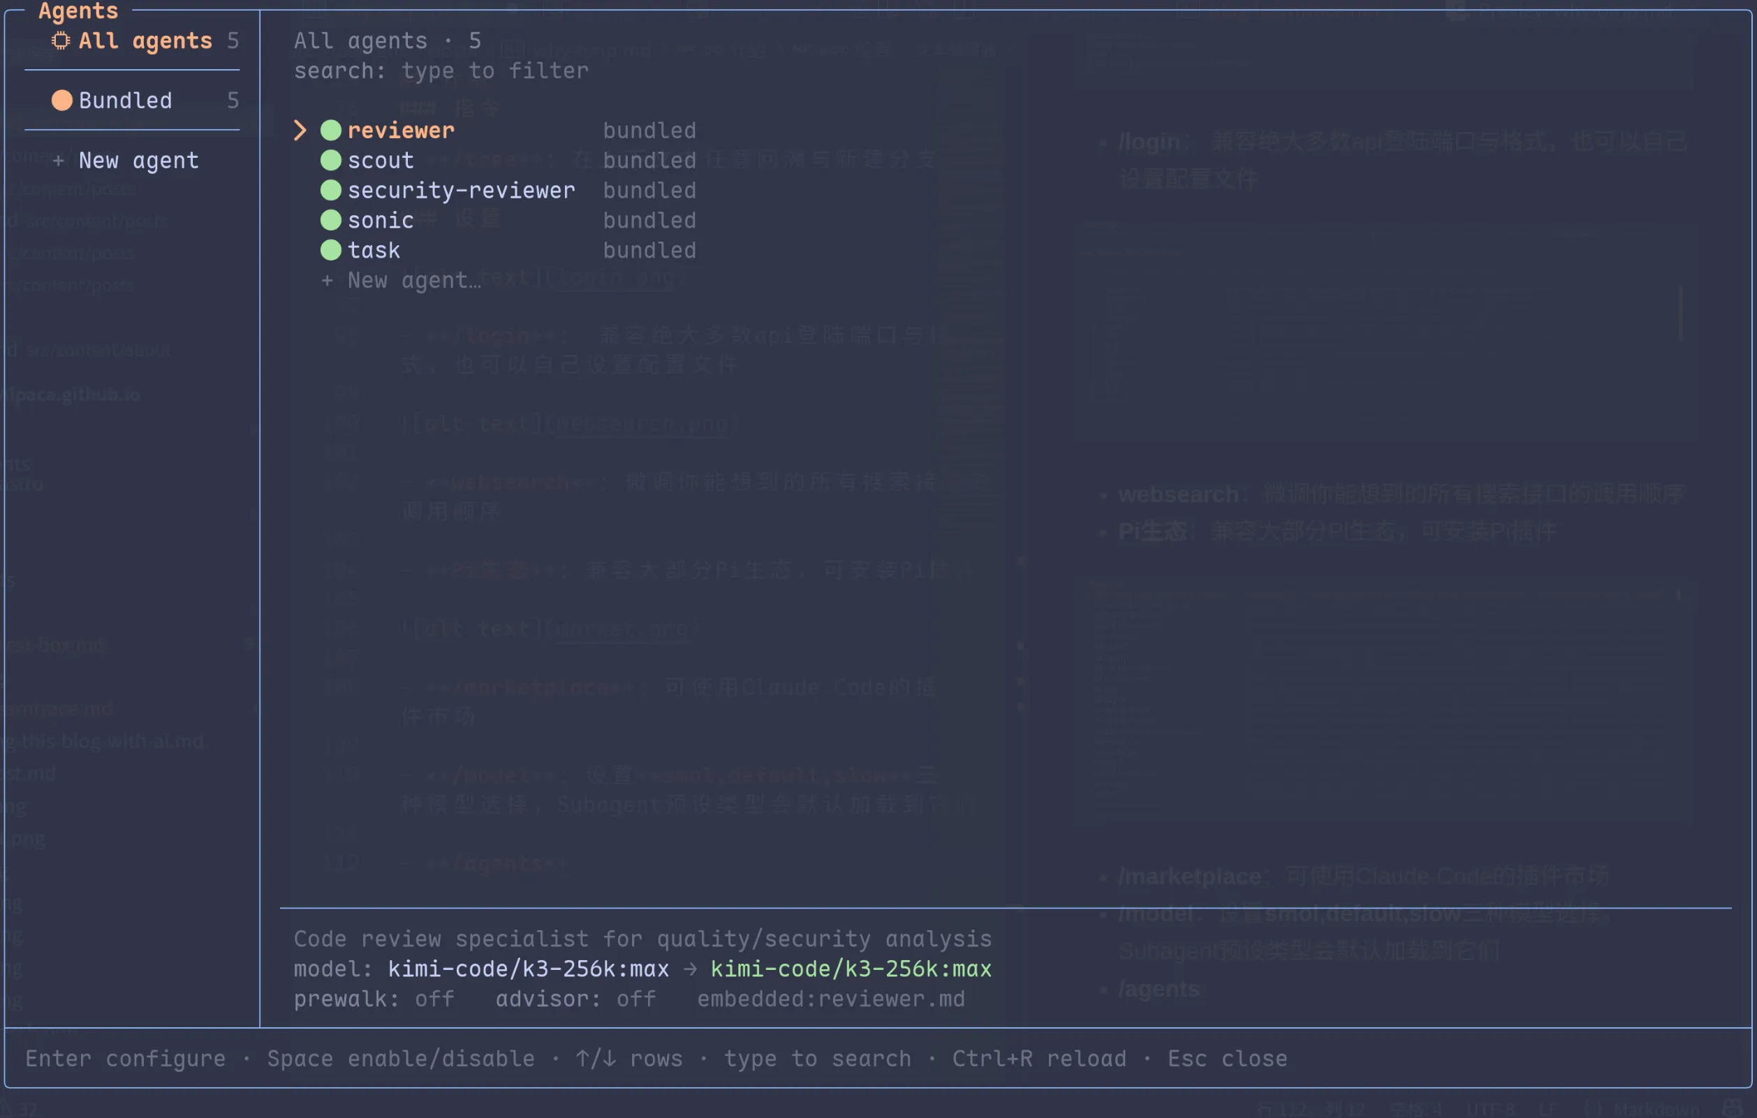Select the All agents sidebar entry
This screenshot has height=1118, width=1757.
pyautogui.click(x=145, y=41)
